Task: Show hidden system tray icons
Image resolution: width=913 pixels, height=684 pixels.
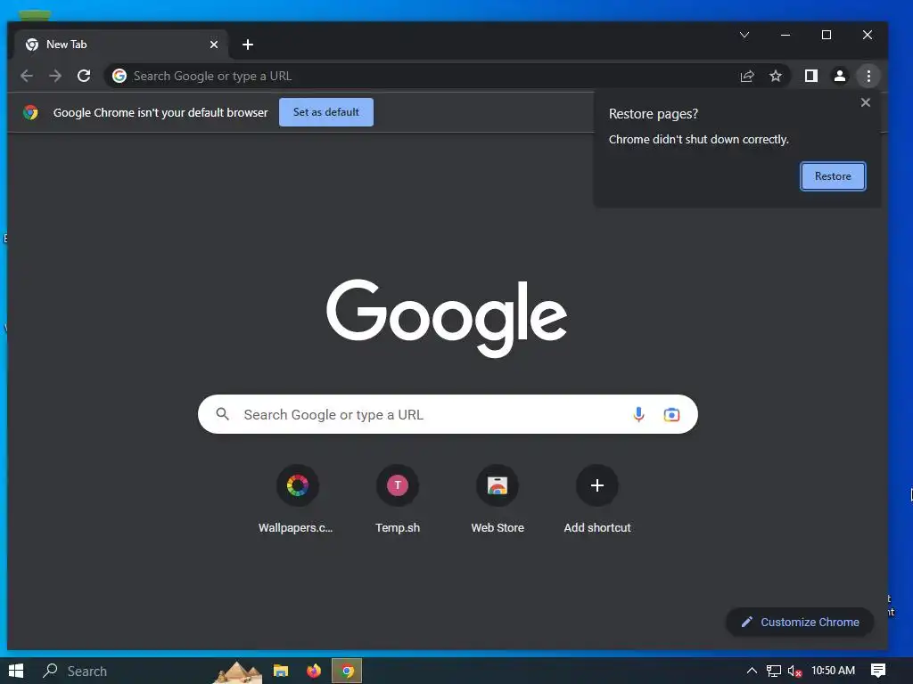Action: point(752,671)
